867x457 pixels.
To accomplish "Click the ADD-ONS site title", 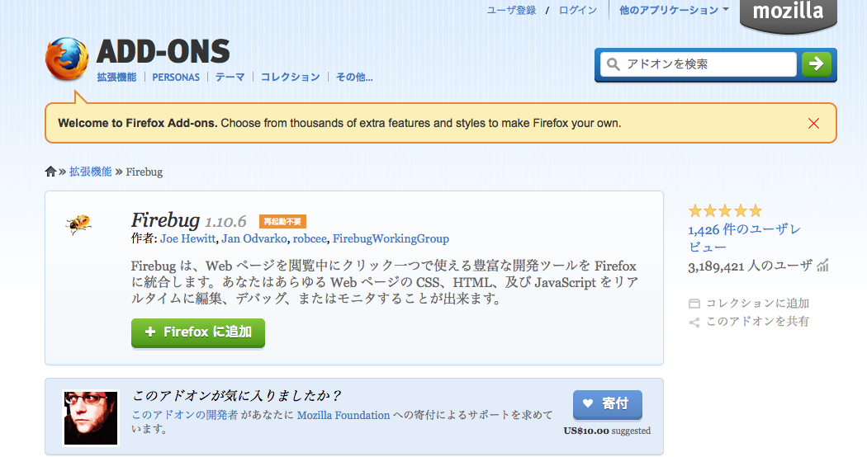I will [x=163, y=51].
